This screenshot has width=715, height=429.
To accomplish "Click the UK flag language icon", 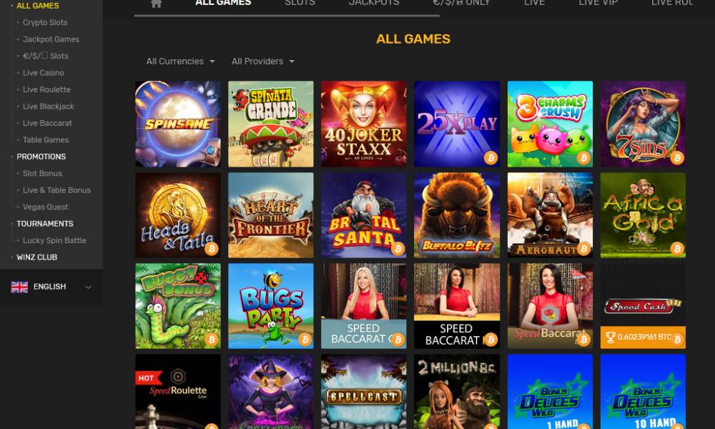I will [19, 287].
